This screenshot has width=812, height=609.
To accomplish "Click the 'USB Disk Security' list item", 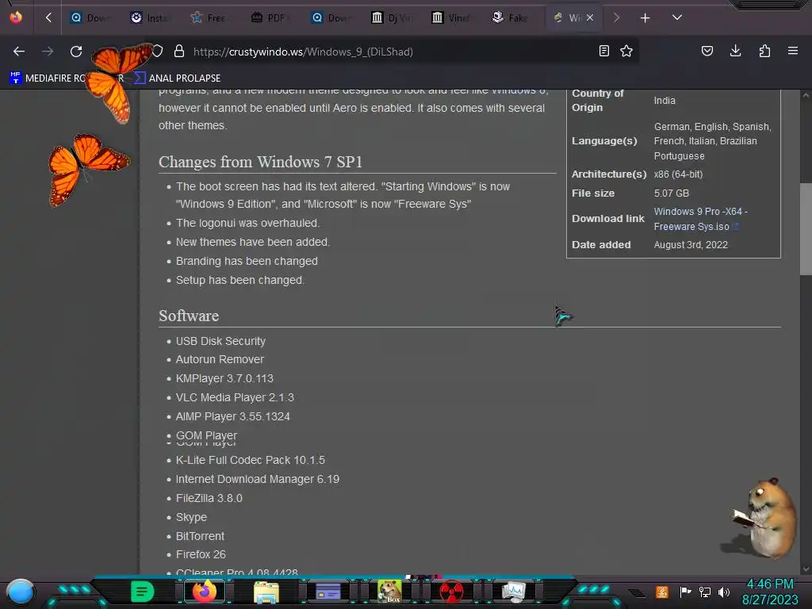I will 220,341.
